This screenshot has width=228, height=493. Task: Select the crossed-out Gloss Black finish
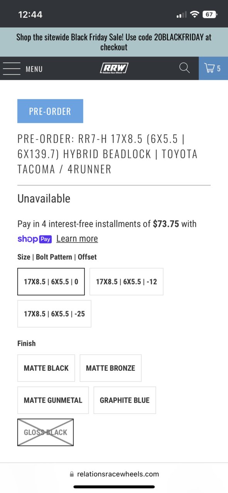point(46,432)
